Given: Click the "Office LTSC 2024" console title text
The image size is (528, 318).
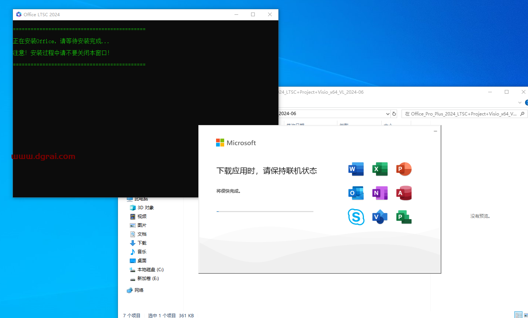Looking at the screenshot, I should [42, 14].
